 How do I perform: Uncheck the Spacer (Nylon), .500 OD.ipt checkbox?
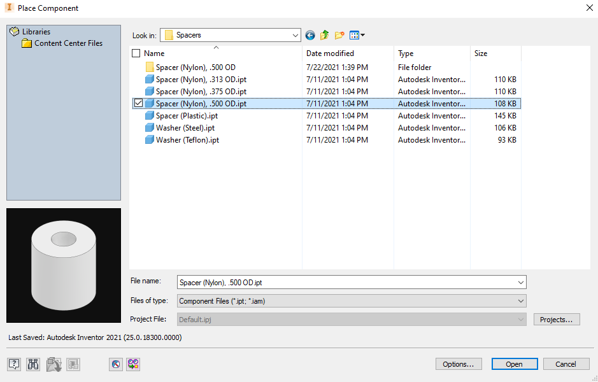point(138,103)
